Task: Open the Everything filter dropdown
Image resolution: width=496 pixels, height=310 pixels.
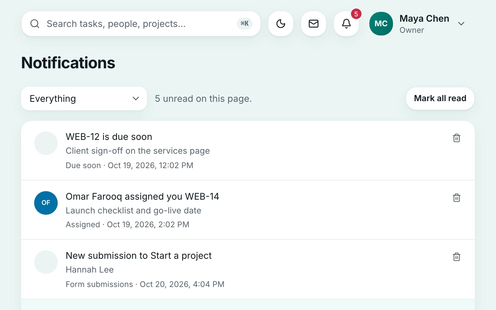Action: [x=84, y=99]
